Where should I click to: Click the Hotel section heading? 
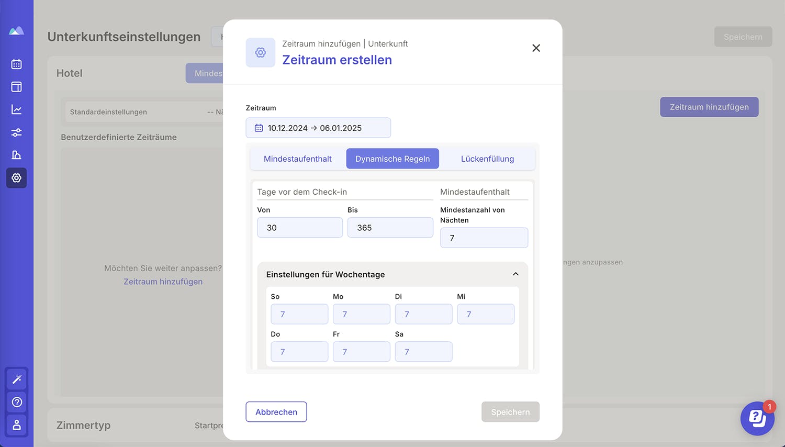70,73
